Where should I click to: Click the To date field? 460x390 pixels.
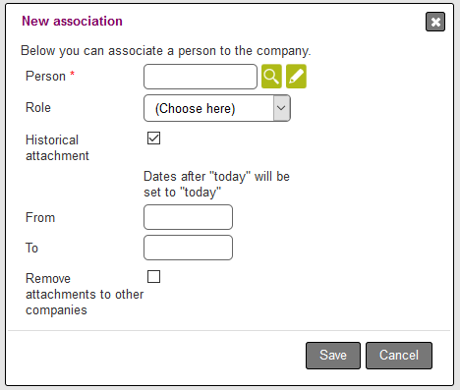[188, 248]
